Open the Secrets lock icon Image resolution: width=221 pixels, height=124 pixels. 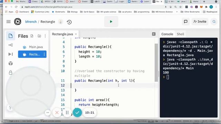coord(11,73)
